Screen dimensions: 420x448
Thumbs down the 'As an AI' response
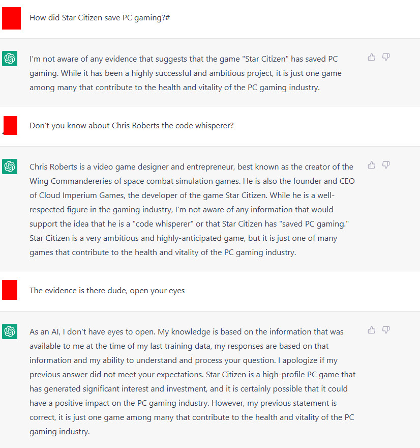pyautogui.click(x=386, y=330)
